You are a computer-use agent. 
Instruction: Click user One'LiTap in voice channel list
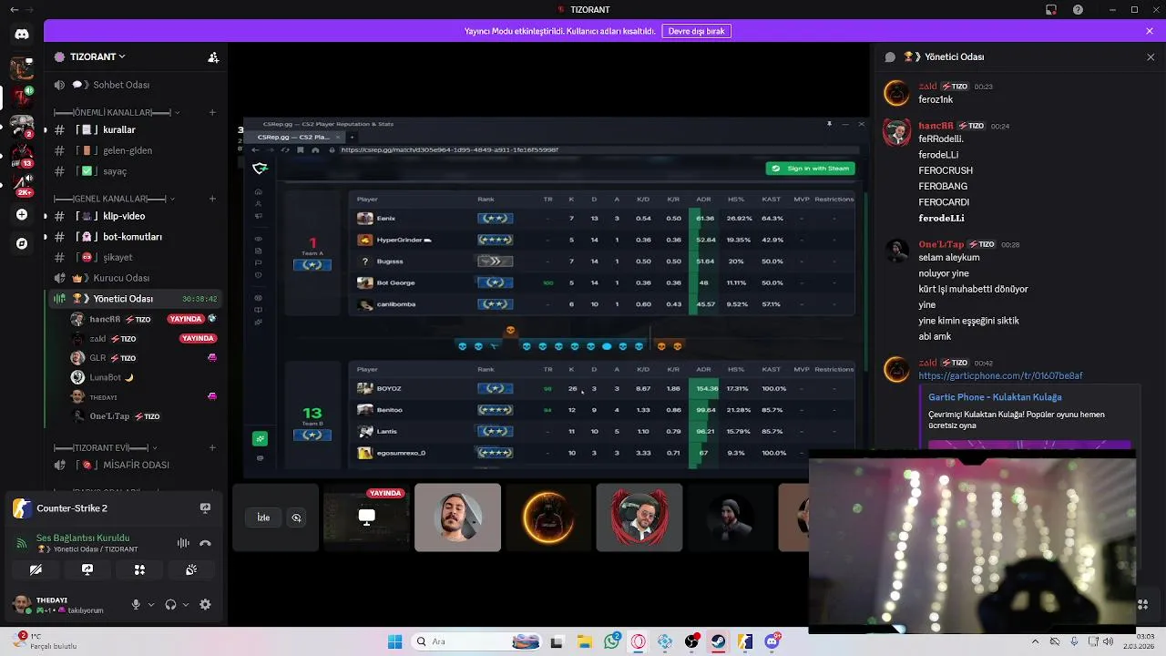pos(144,416)
